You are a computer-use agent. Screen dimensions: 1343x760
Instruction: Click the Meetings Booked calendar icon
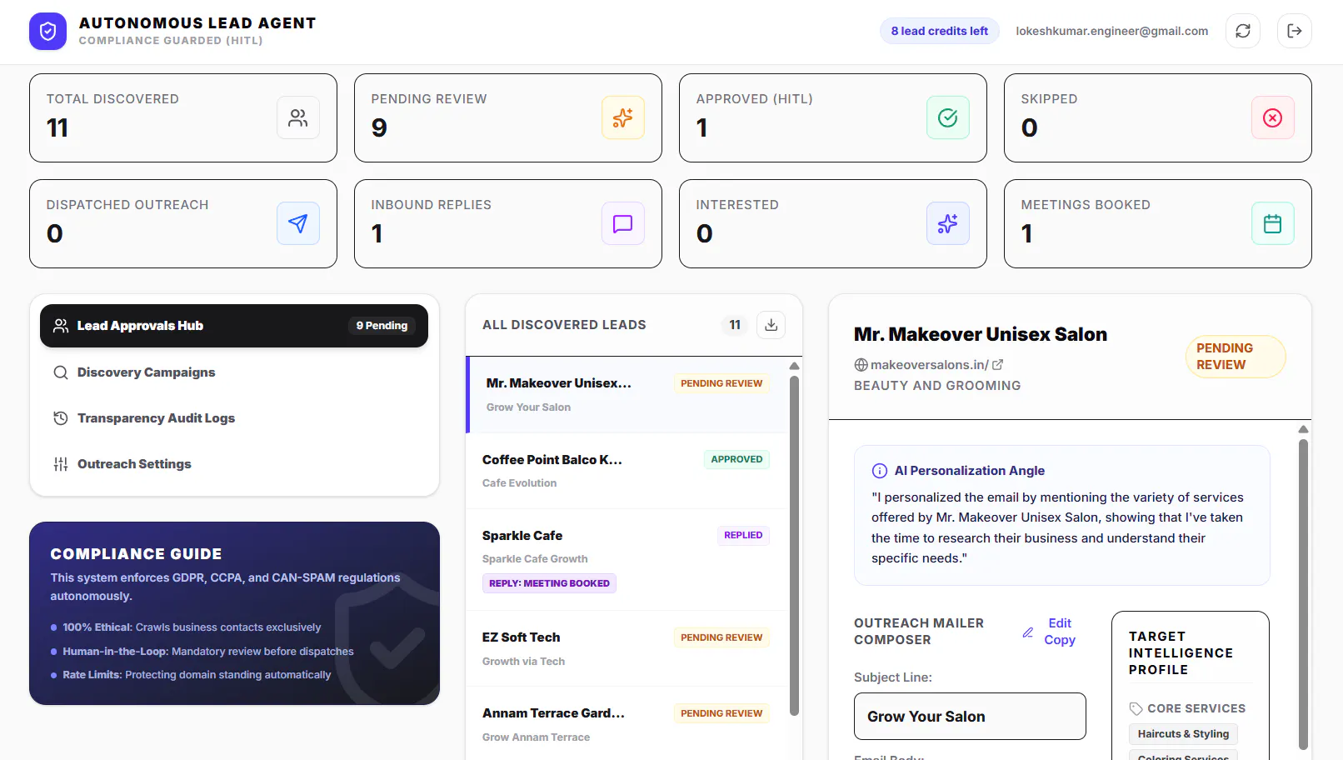tap(1272, 223)
